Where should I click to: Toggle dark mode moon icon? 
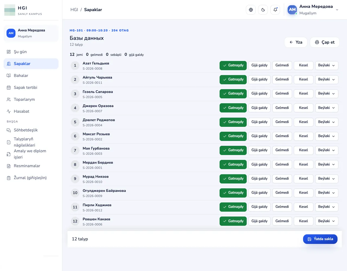pos(263,10)
